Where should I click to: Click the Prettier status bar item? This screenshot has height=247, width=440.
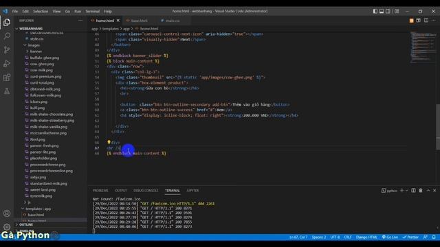point(410,237)
